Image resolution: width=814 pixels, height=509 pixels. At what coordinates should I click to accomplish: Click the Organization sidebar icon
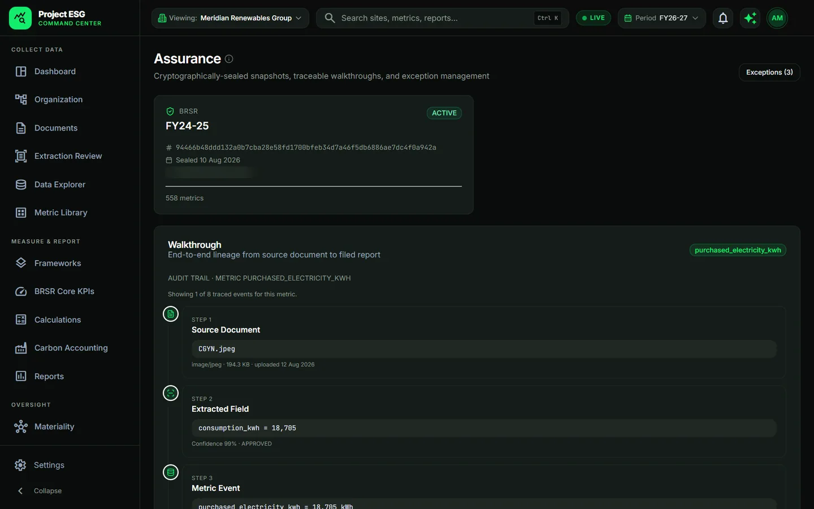21,100
